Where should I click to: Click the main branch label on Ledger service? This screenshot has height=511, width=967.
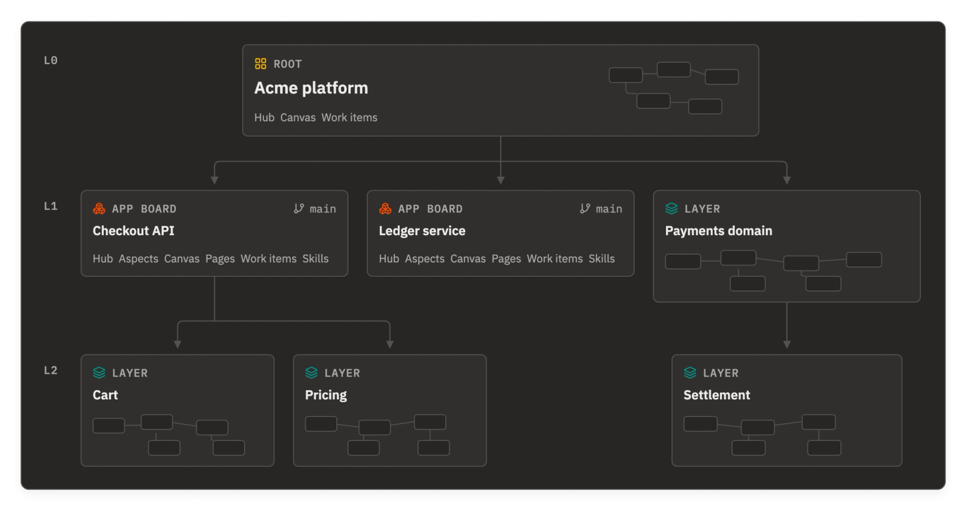609,208
